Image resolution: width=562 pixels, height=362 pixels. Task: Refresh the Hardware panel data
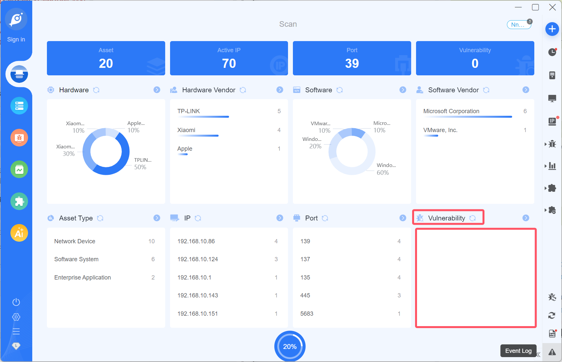[96, 90]
